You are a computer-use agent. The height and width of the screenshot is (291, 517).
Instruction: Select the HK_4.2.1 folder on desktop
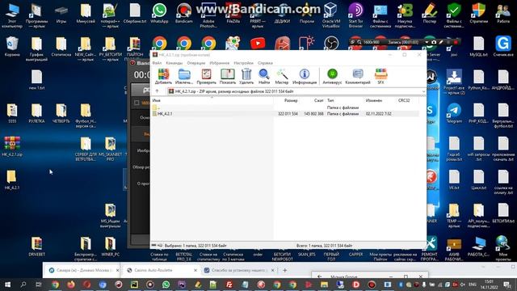click(x=12, y=179)
